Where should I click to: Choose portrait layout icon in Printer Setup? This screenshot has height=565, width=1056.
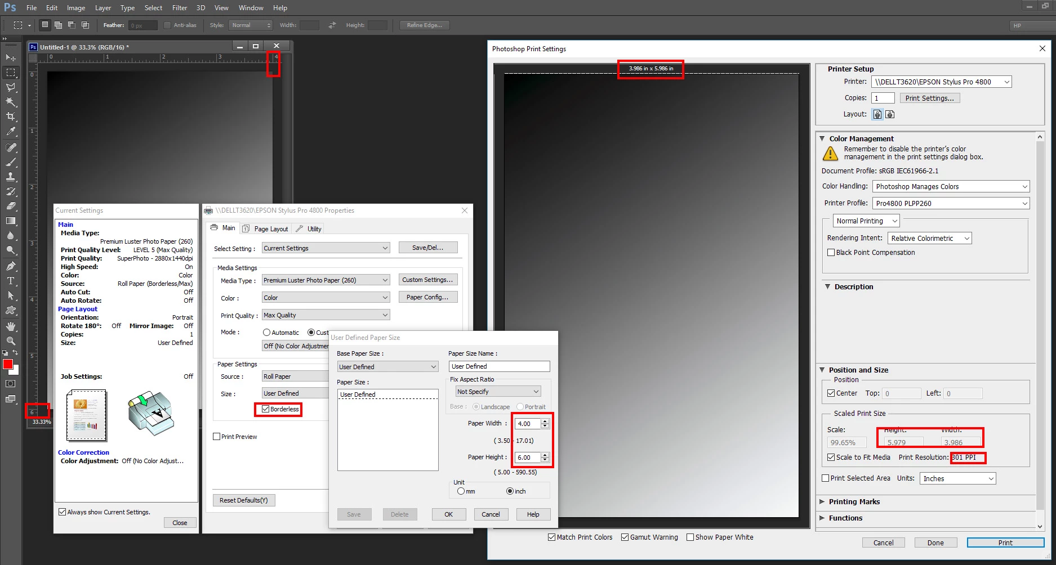pos(877,114)
